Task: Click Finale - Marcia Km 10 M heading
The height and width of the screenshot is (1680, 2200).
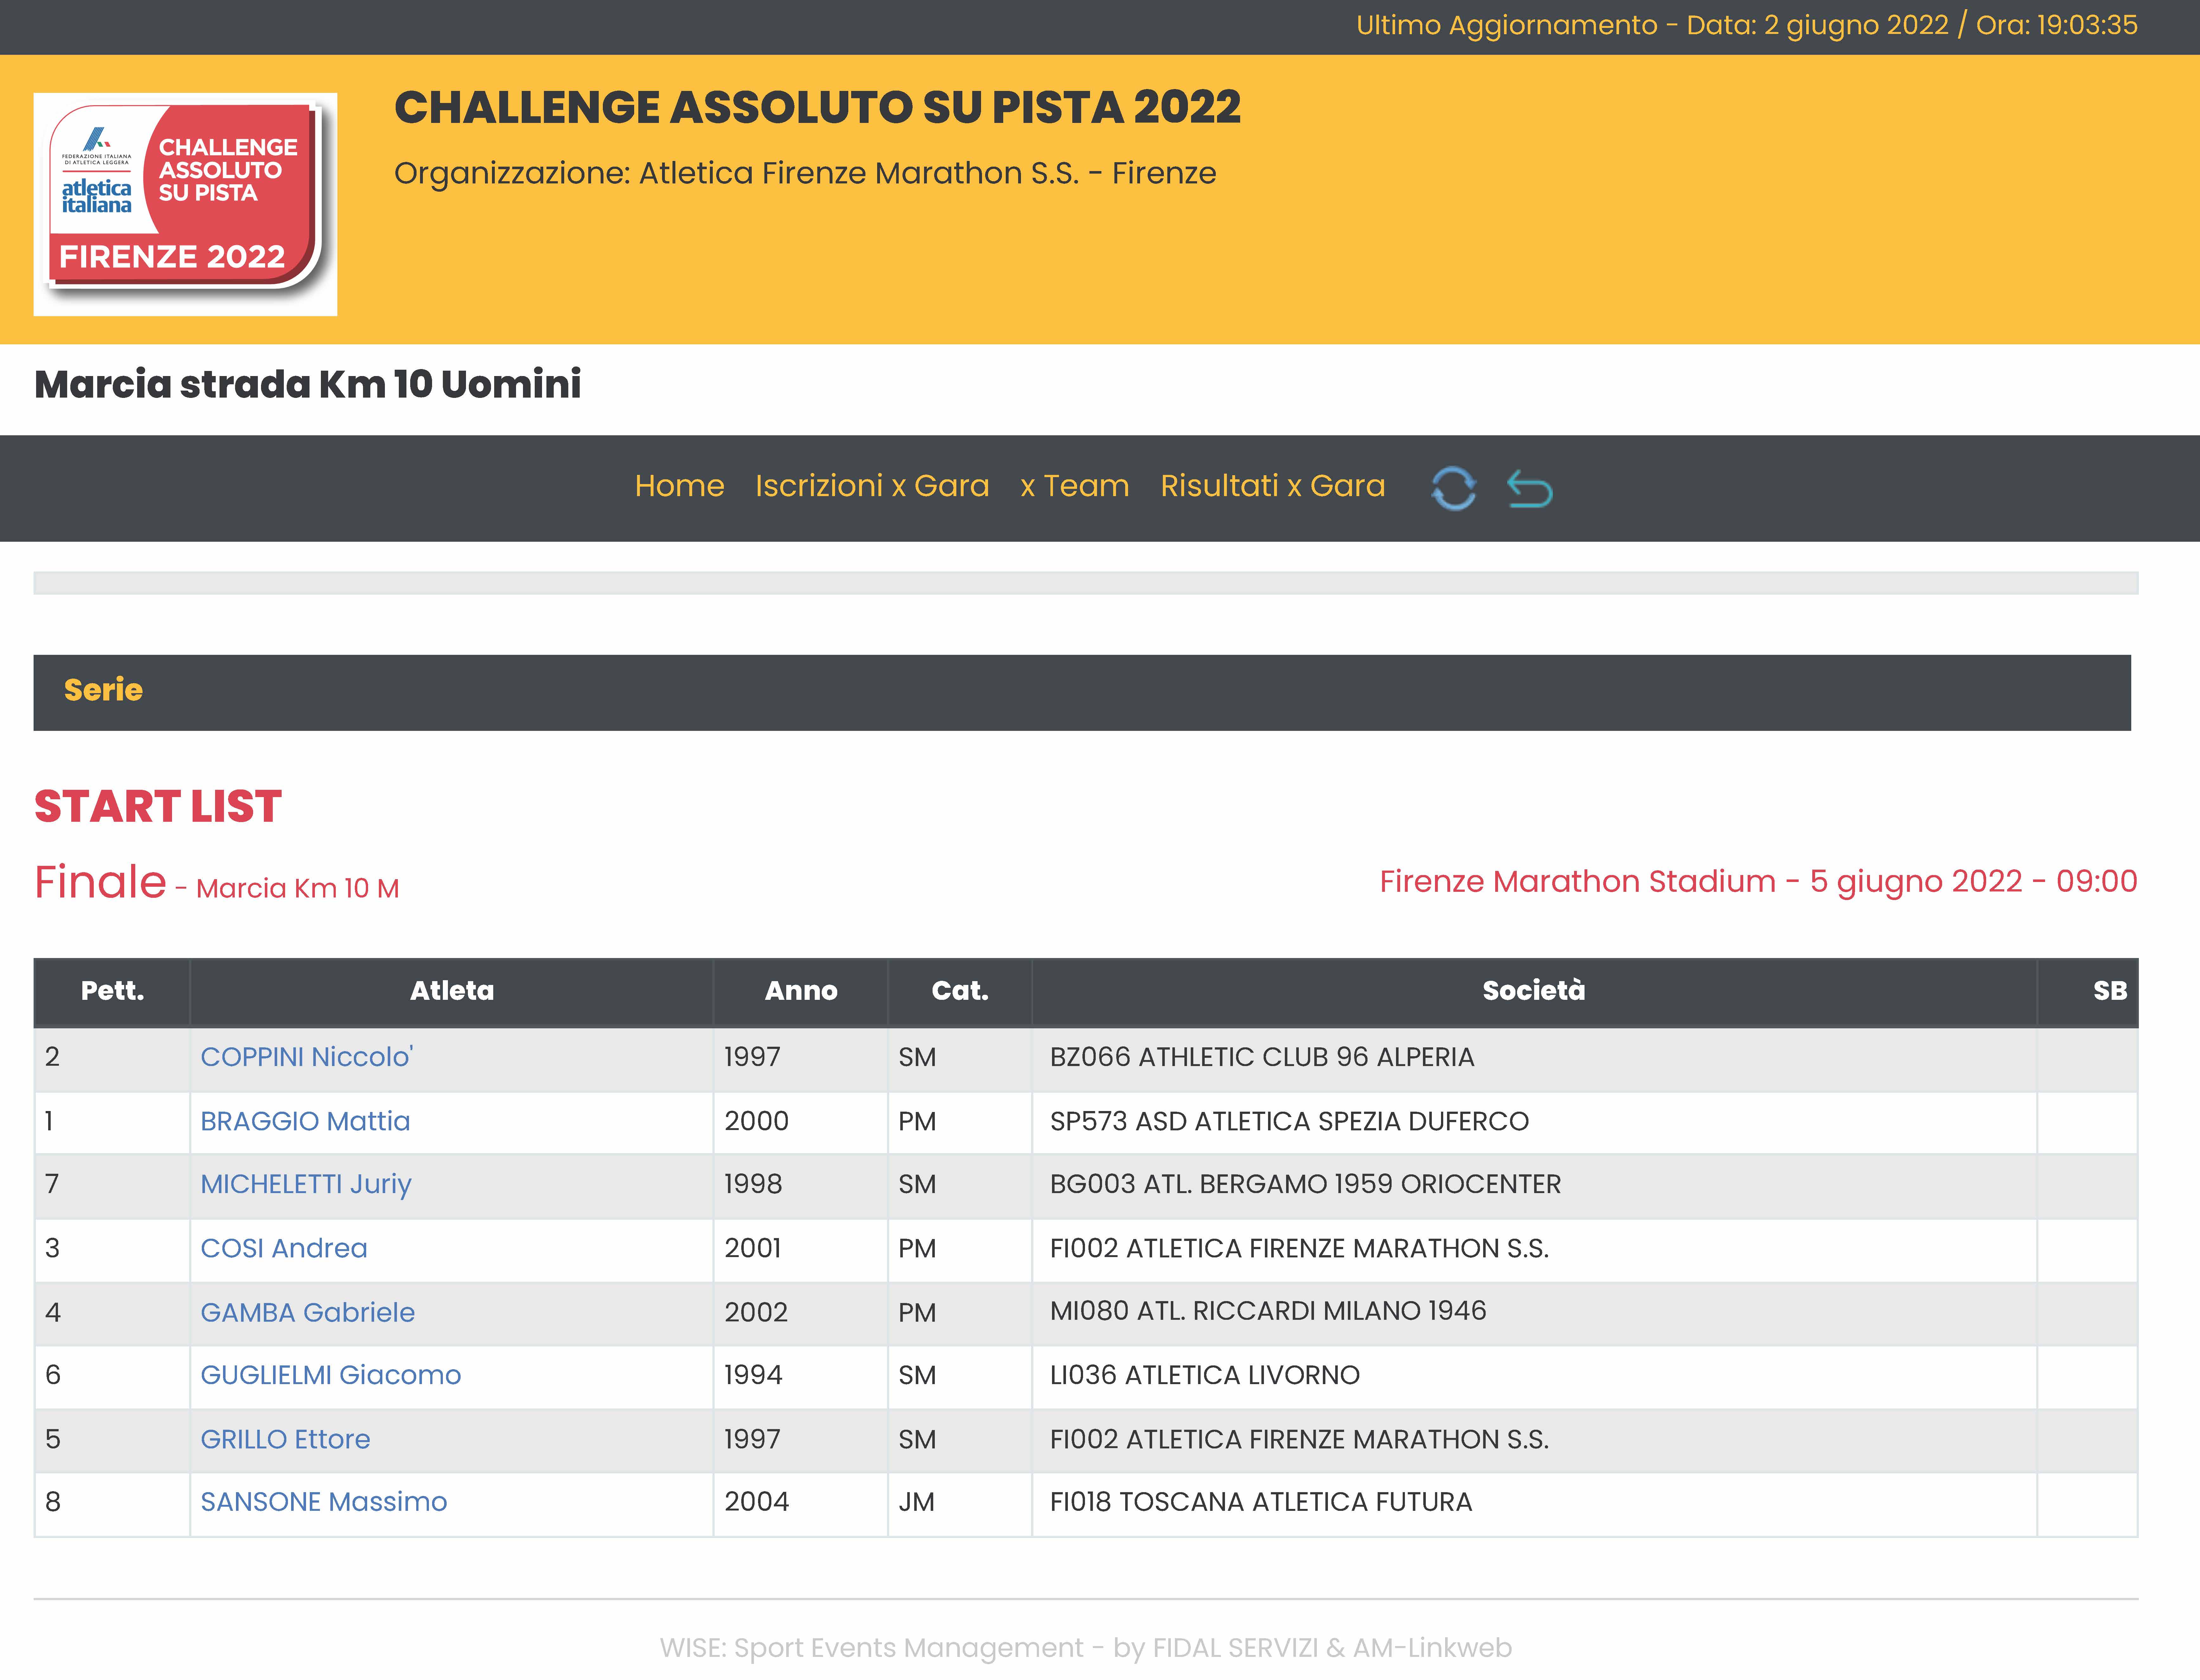Action: 217,883
